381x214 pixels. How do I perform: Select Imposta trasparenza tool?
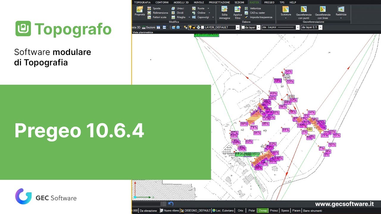click(258, 17)
